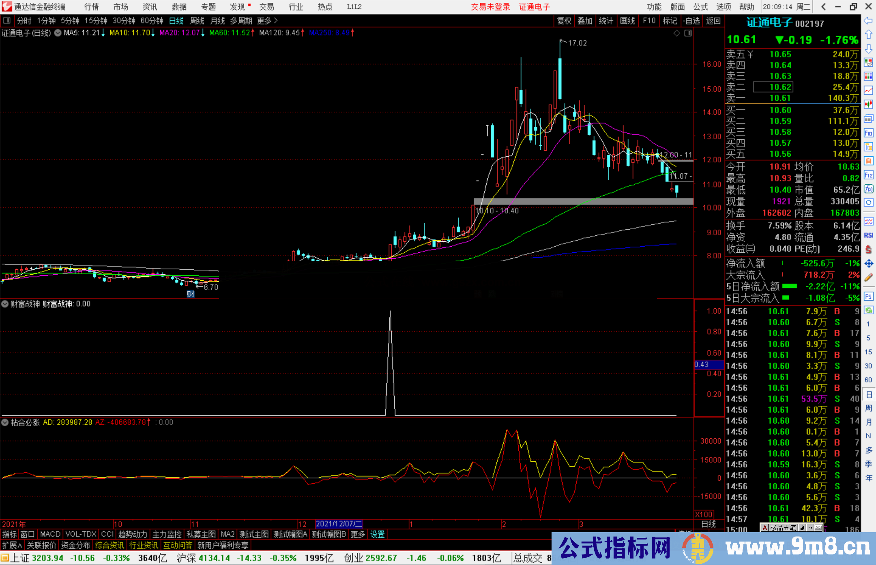Open the 行情 menu
876x565 pixels.
coord(91,7)
